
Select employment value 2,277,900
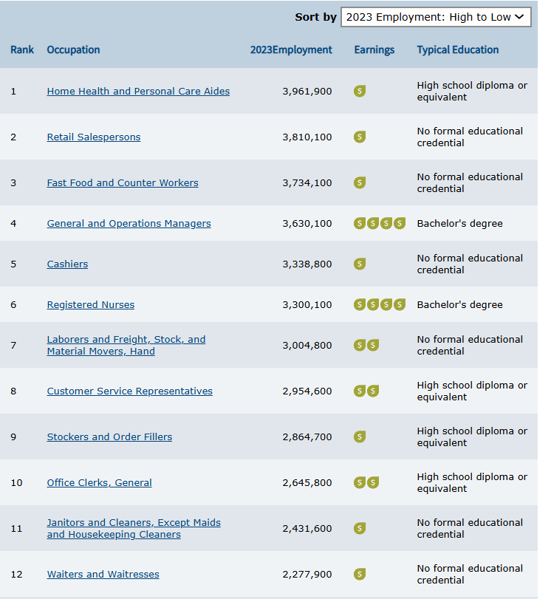click(307, 574)
